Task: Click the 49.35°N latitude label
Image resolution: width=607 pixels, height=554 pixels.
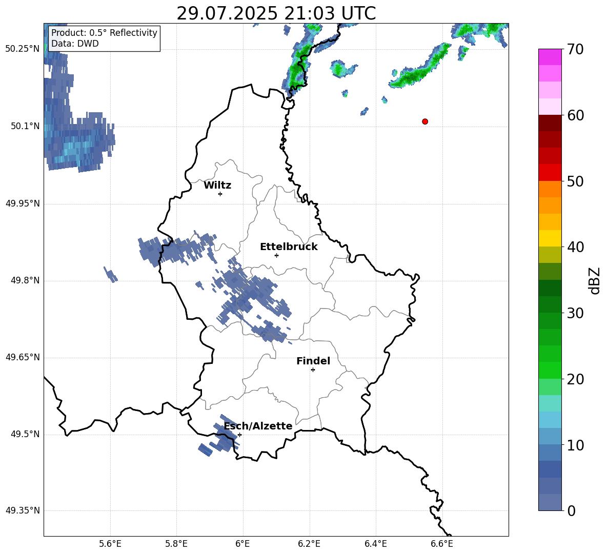Action: pyautogui.click(x=23, y=510)
